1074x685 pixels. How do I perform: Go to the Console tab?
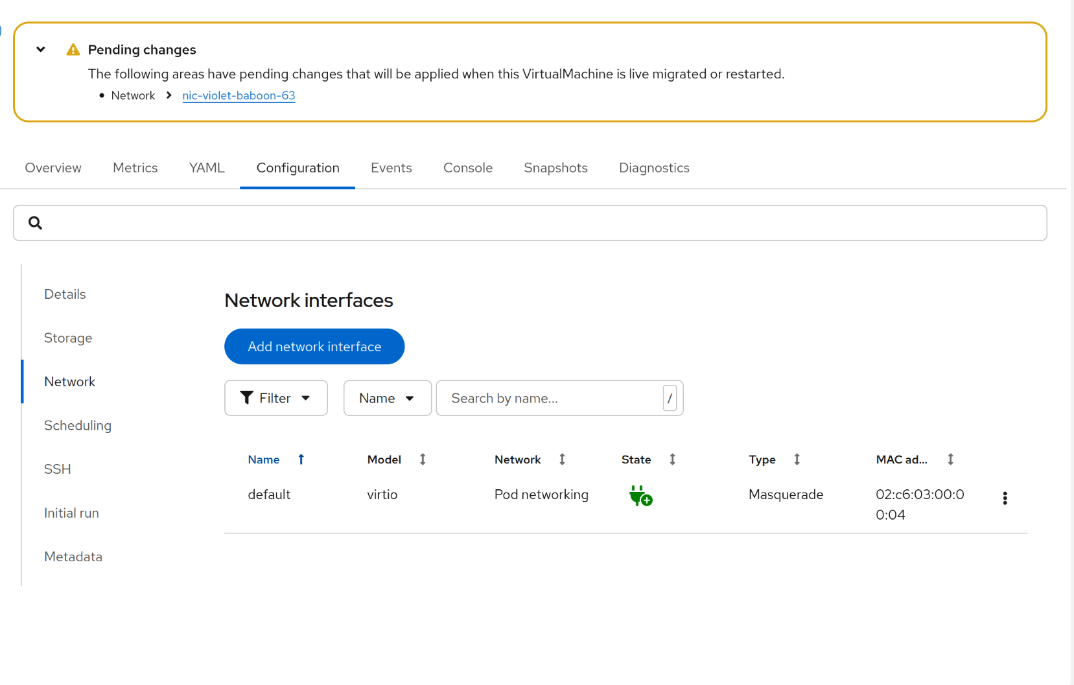467,168
